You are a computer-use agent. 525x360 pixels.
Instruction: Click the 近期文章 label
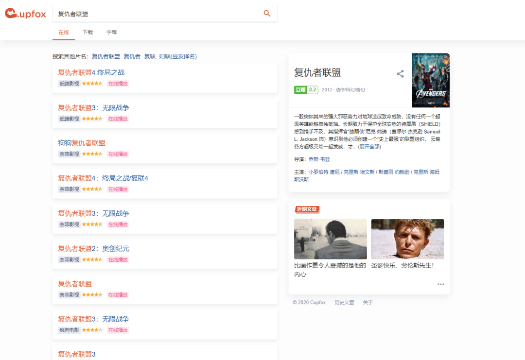coord(307,209)
